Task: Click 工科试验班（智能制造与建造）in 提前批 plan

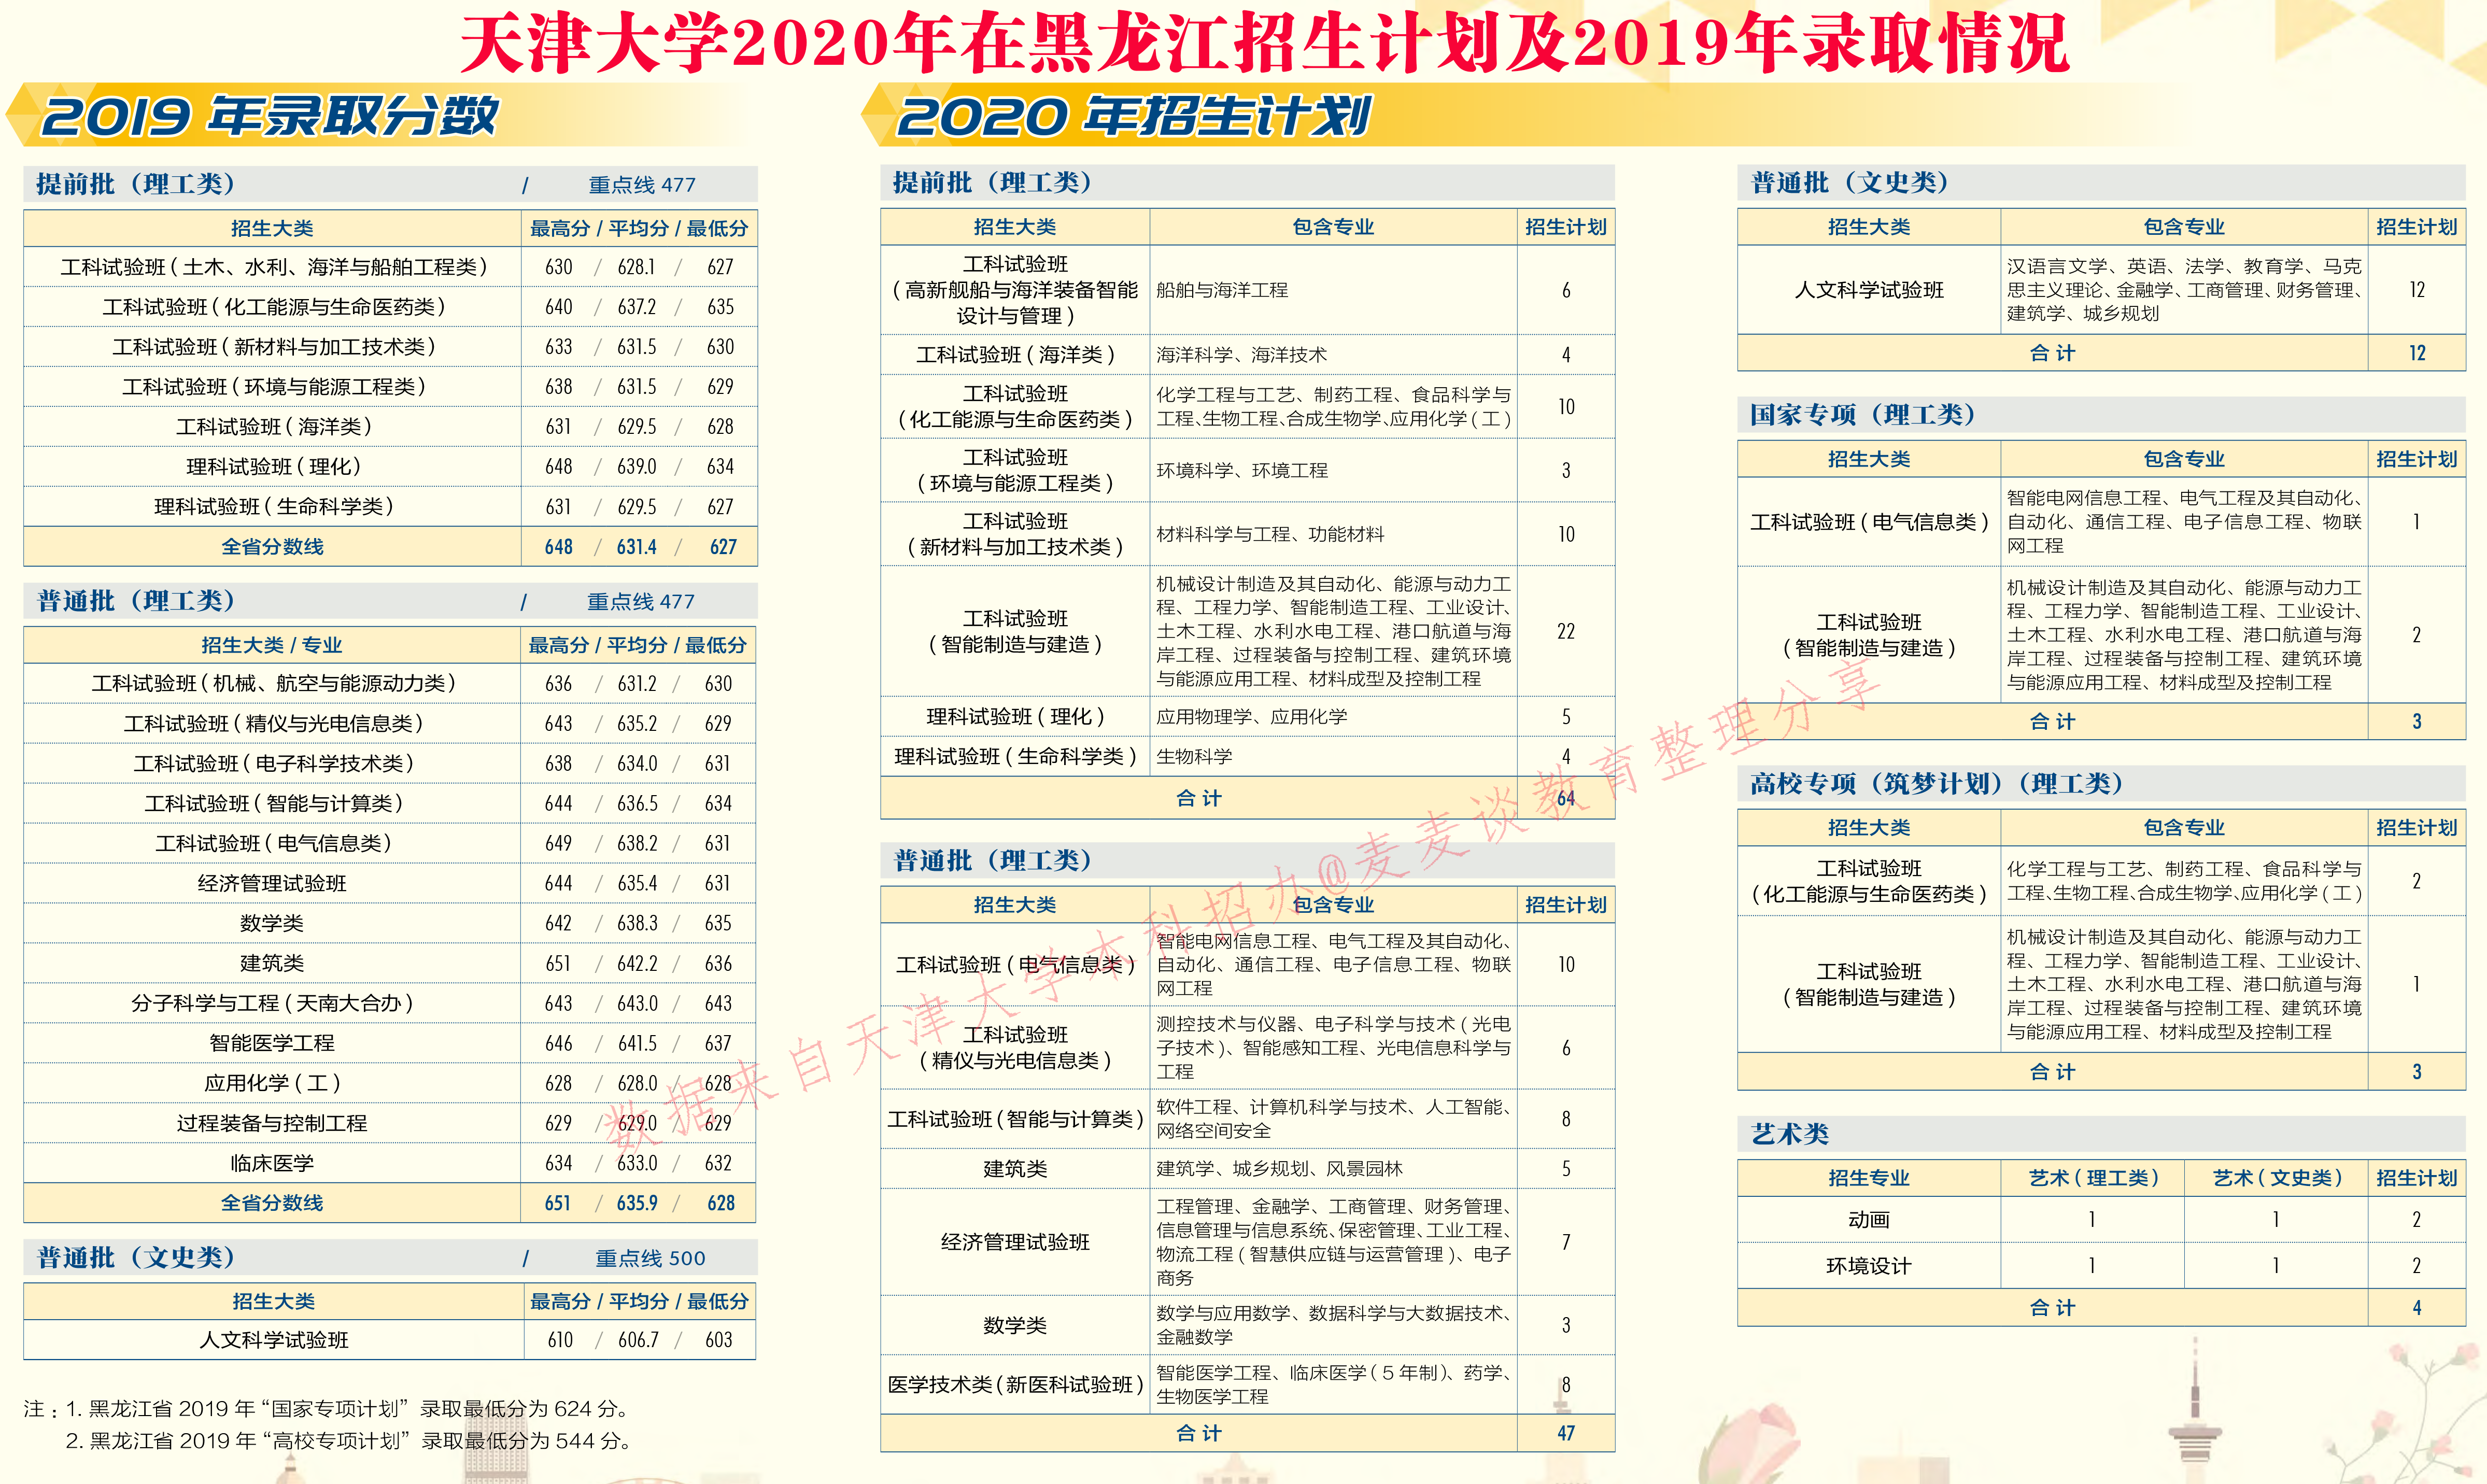Action: [x=1015, y=632]
